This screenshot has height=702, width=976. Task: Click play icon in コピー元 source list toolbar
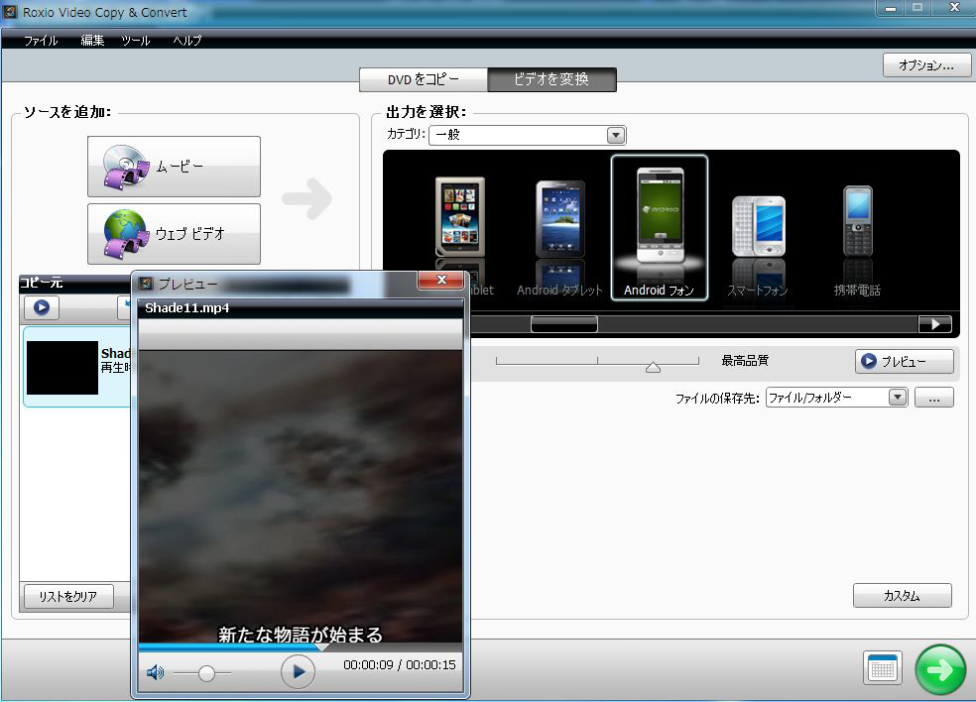click(42, 307)
